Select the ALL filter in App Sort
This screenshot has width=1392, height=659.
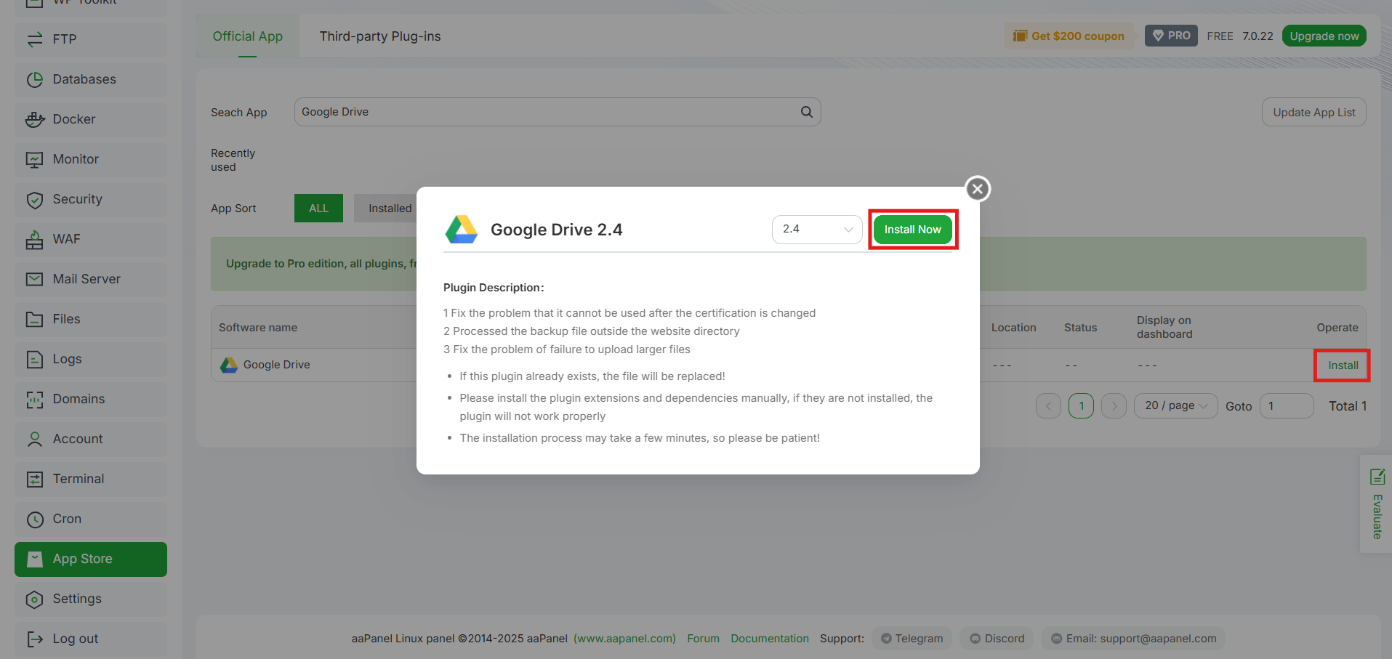[318, 208]
